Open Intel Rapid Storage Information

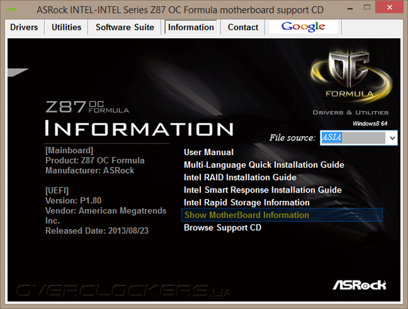coord(247,202)
